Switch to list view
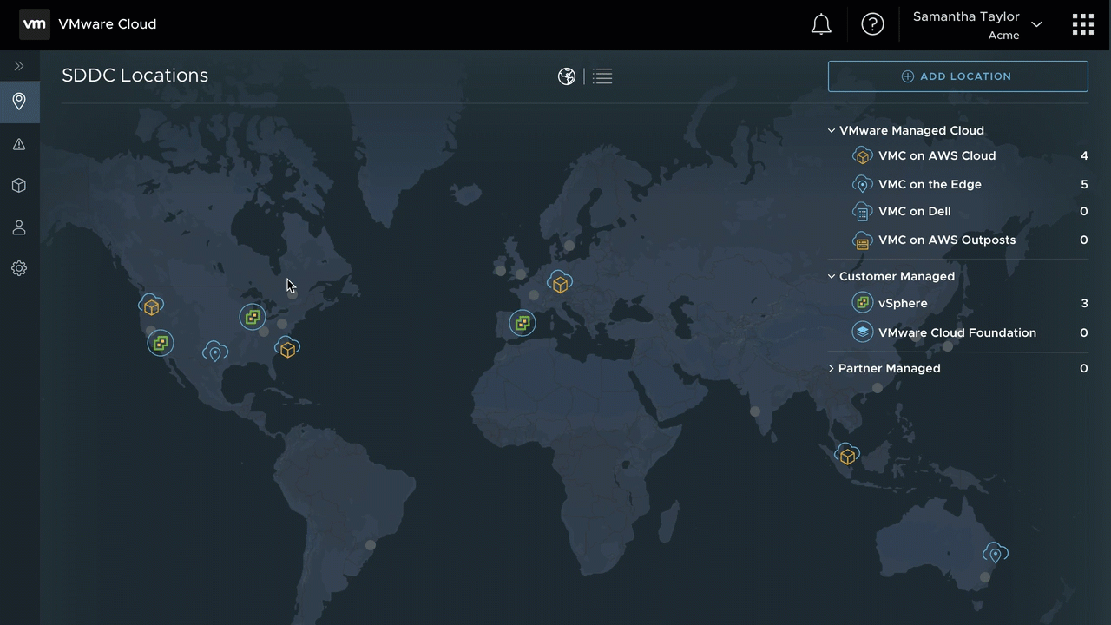The width and height of the screenshot is (1111, 625). click(602, 76)
